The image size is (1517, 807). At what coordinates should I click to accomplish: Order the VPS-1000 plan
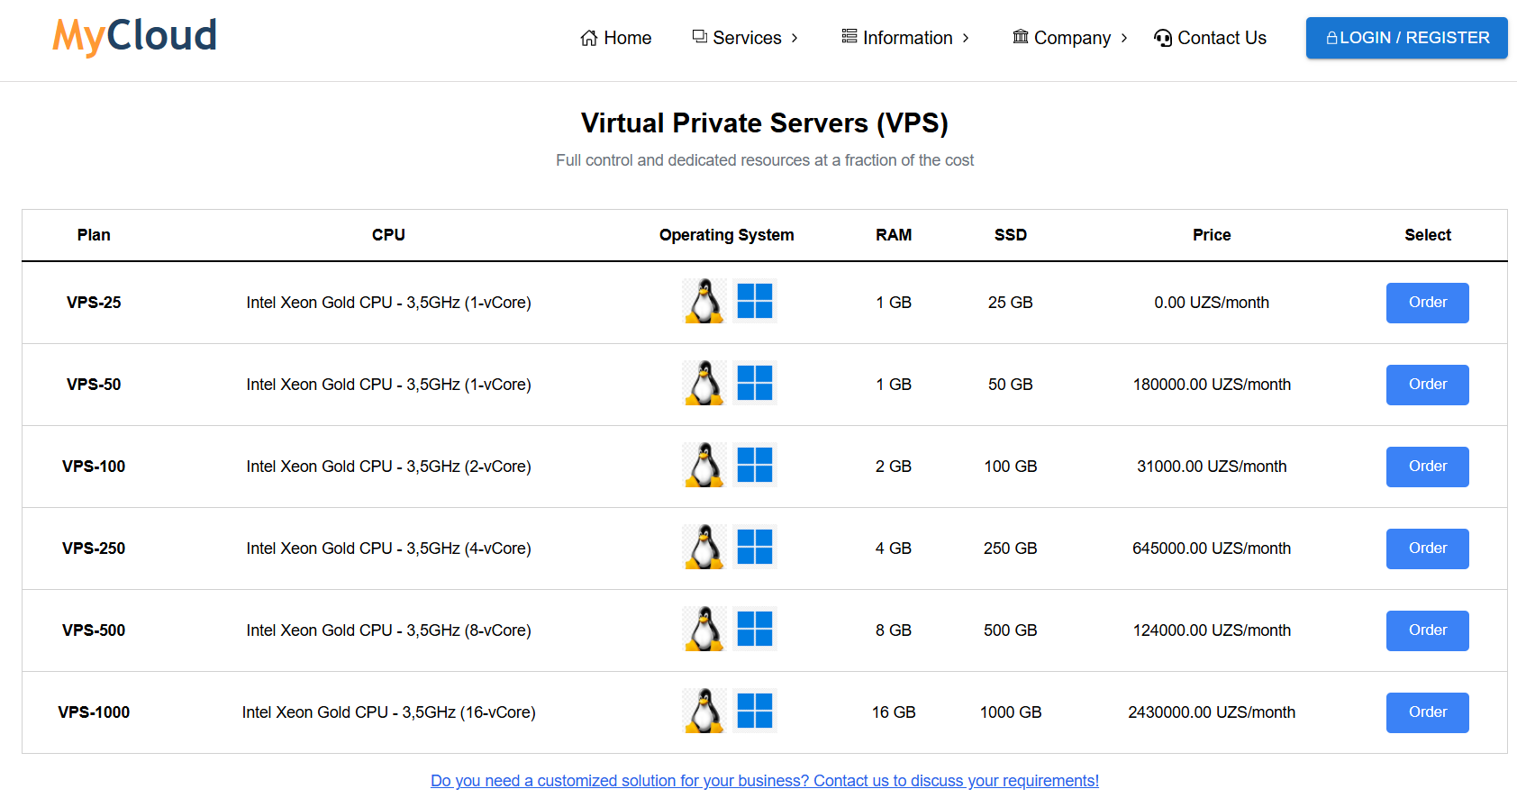tap(1427, 712)
